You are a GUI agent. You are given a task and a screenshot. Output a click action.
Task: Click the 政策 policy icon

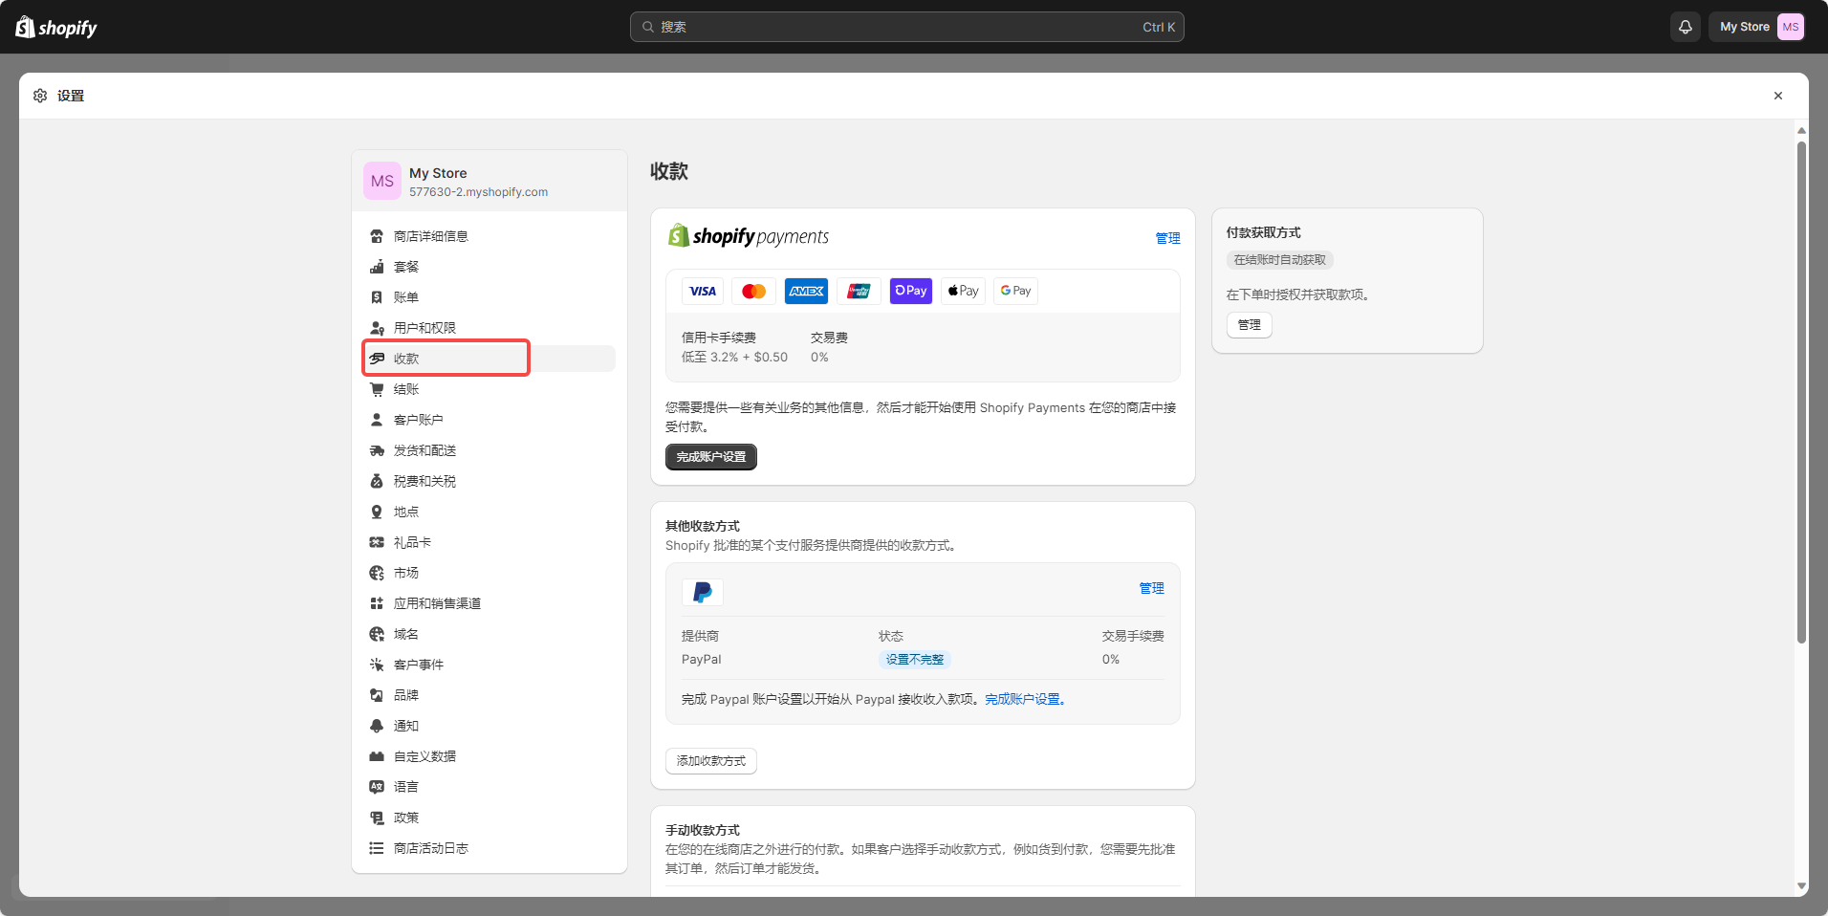377,818
